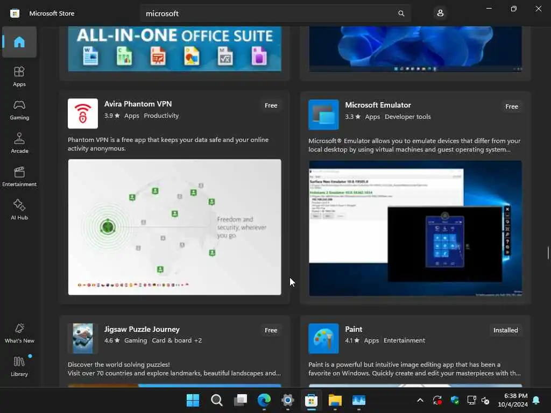Click the Developer tools category text
551x413 pixels.
pyautogui.click(x=408, y=117)
